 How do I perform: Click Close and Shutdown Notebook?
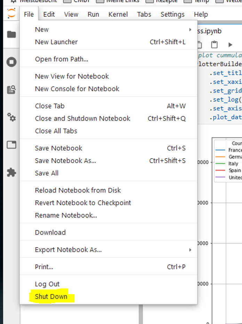[x=82, y=119]
